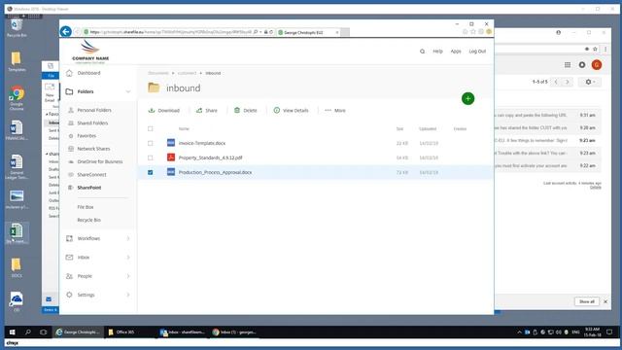Screen dimensions: 622x350
Task: Click Apps in the top navigation
Action: click(x=456, y=52)
